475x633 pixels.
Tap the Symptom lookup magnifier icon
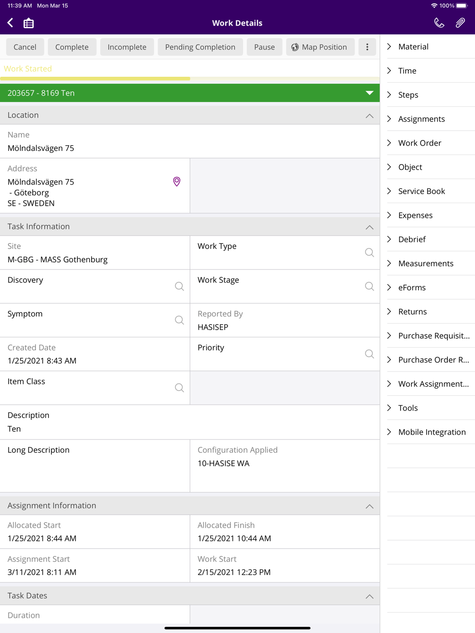179,320
